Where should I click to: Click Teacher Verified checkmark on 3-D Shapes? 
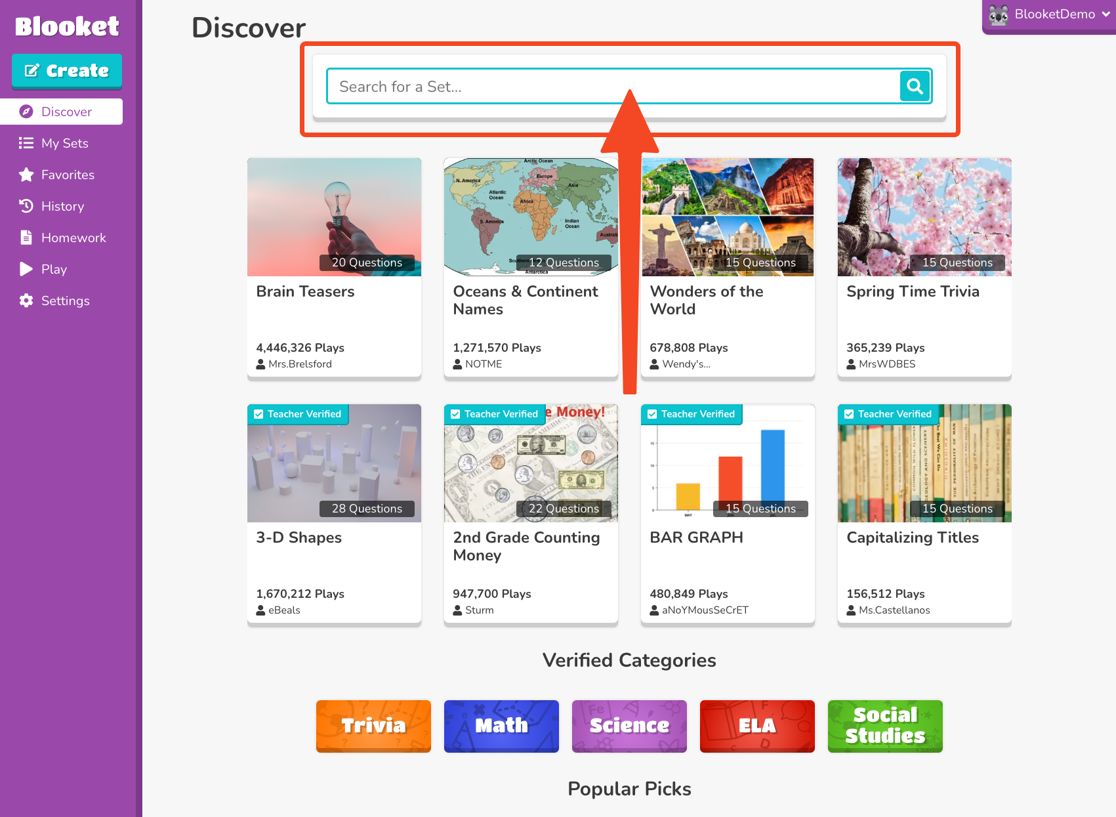(258, 414)
